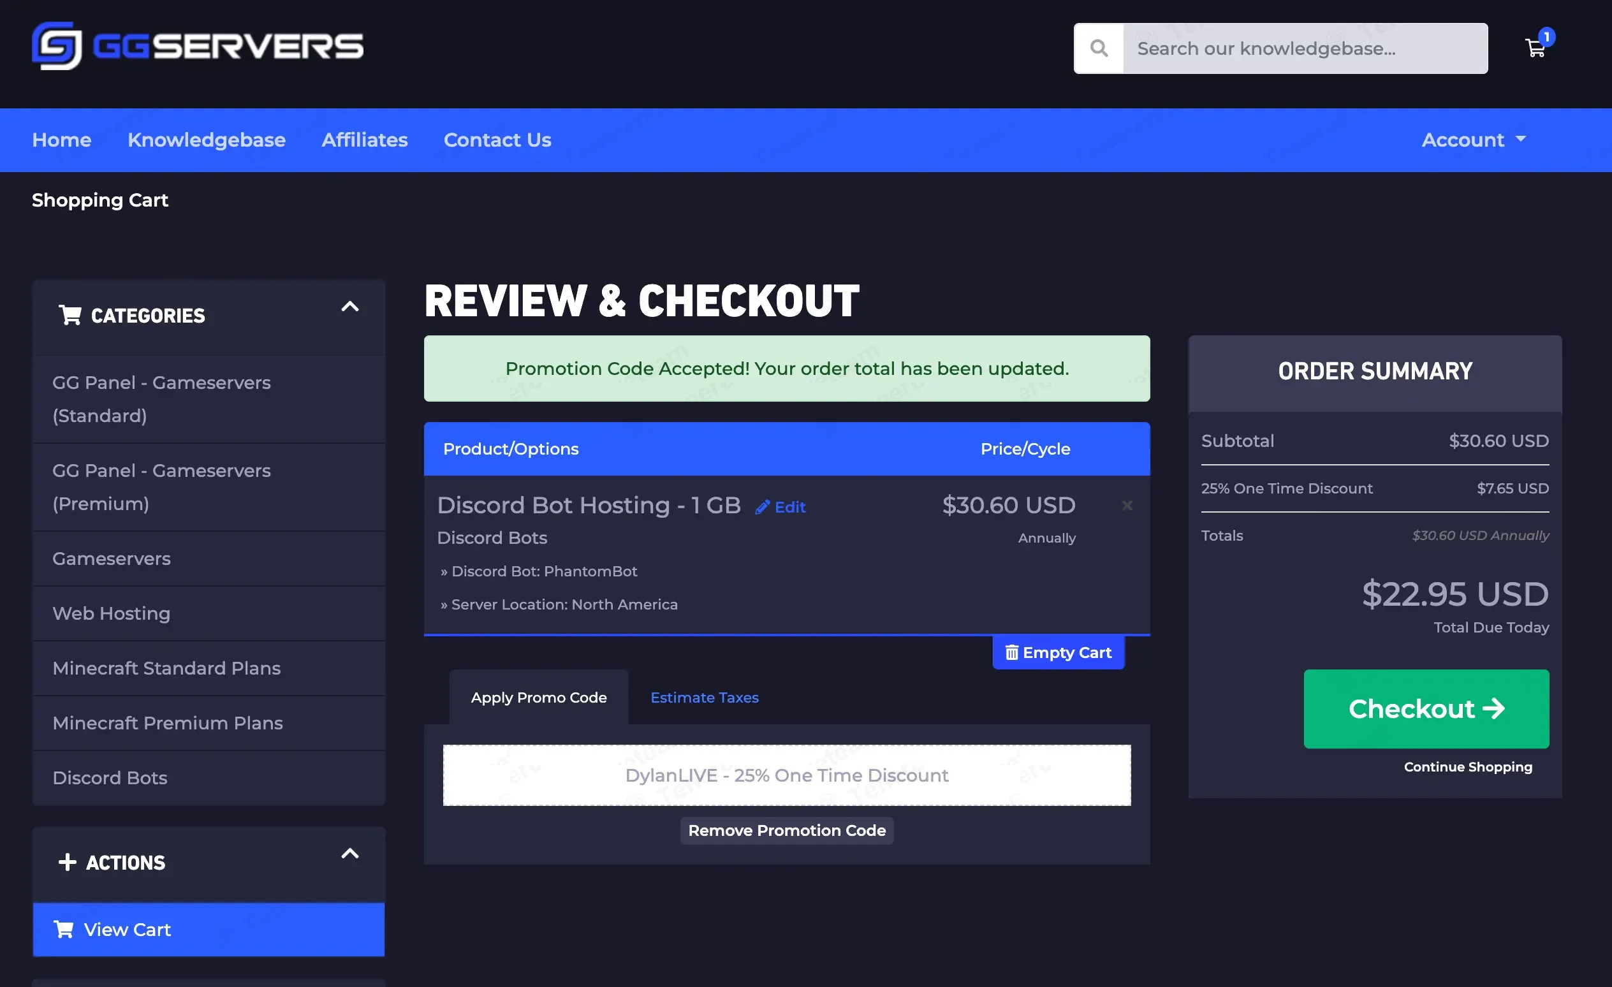Select the Apply Promo Code tab
This screenshot has width=1612, height=987.
tap(538, 698)
